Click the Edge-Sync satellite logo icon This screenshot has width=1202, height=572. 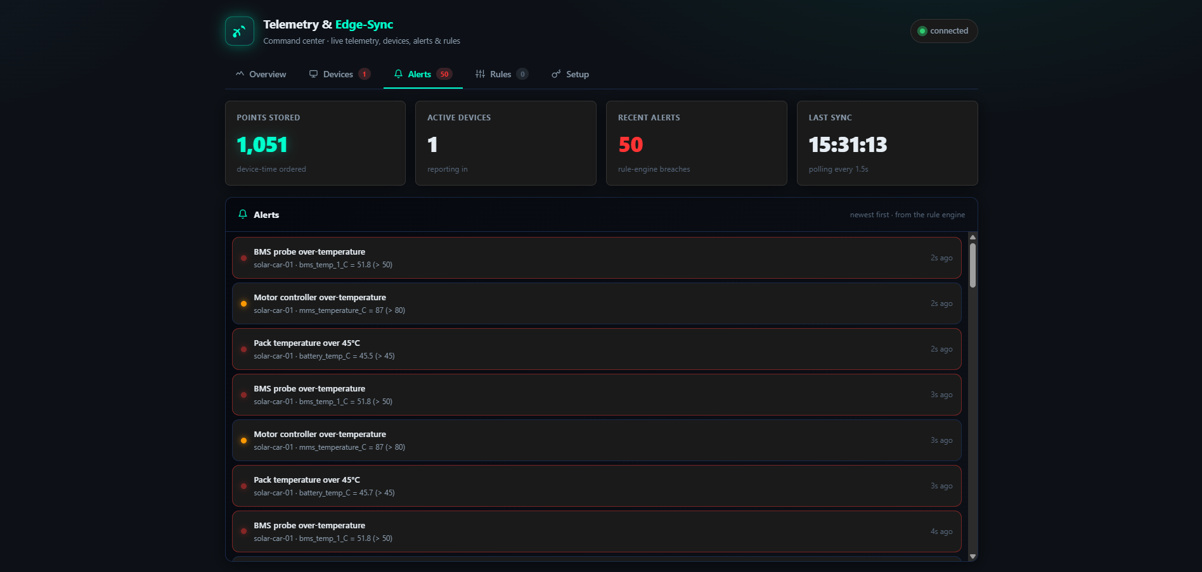240,31
